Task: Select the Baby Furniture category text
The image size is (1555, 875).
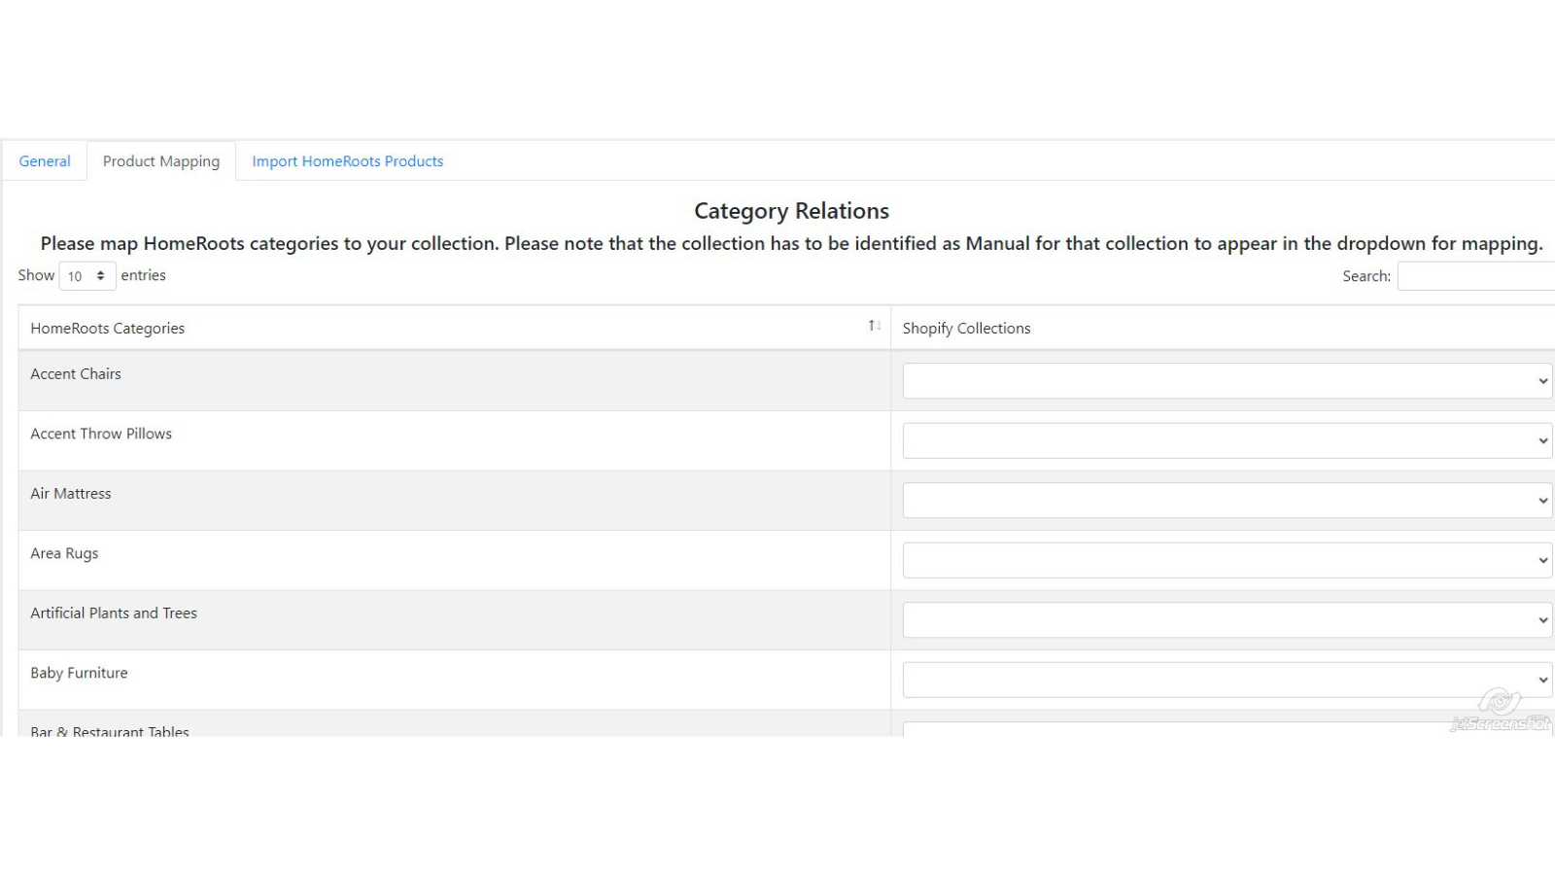Action: (79, 673)
